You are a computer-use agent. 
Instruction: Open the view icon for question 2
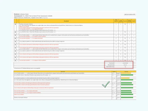[x=15, y=32]
